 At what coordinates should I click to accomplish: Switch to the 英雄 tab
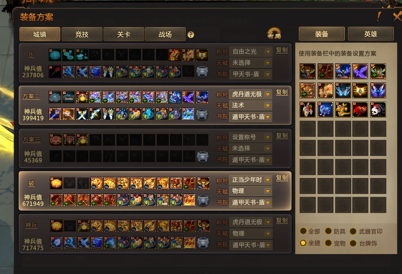point(371,34)
